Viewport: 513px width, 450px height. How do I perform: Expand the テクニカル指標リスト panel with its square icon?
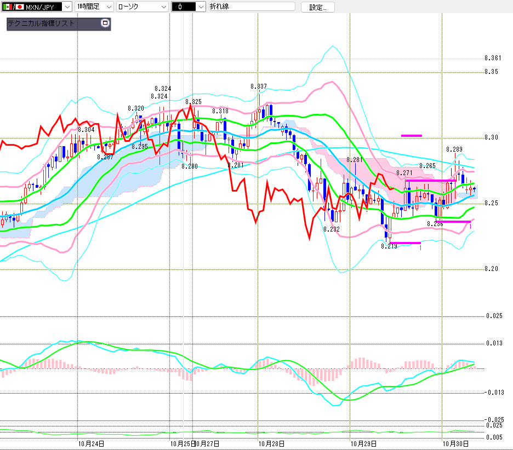[105, 24]
